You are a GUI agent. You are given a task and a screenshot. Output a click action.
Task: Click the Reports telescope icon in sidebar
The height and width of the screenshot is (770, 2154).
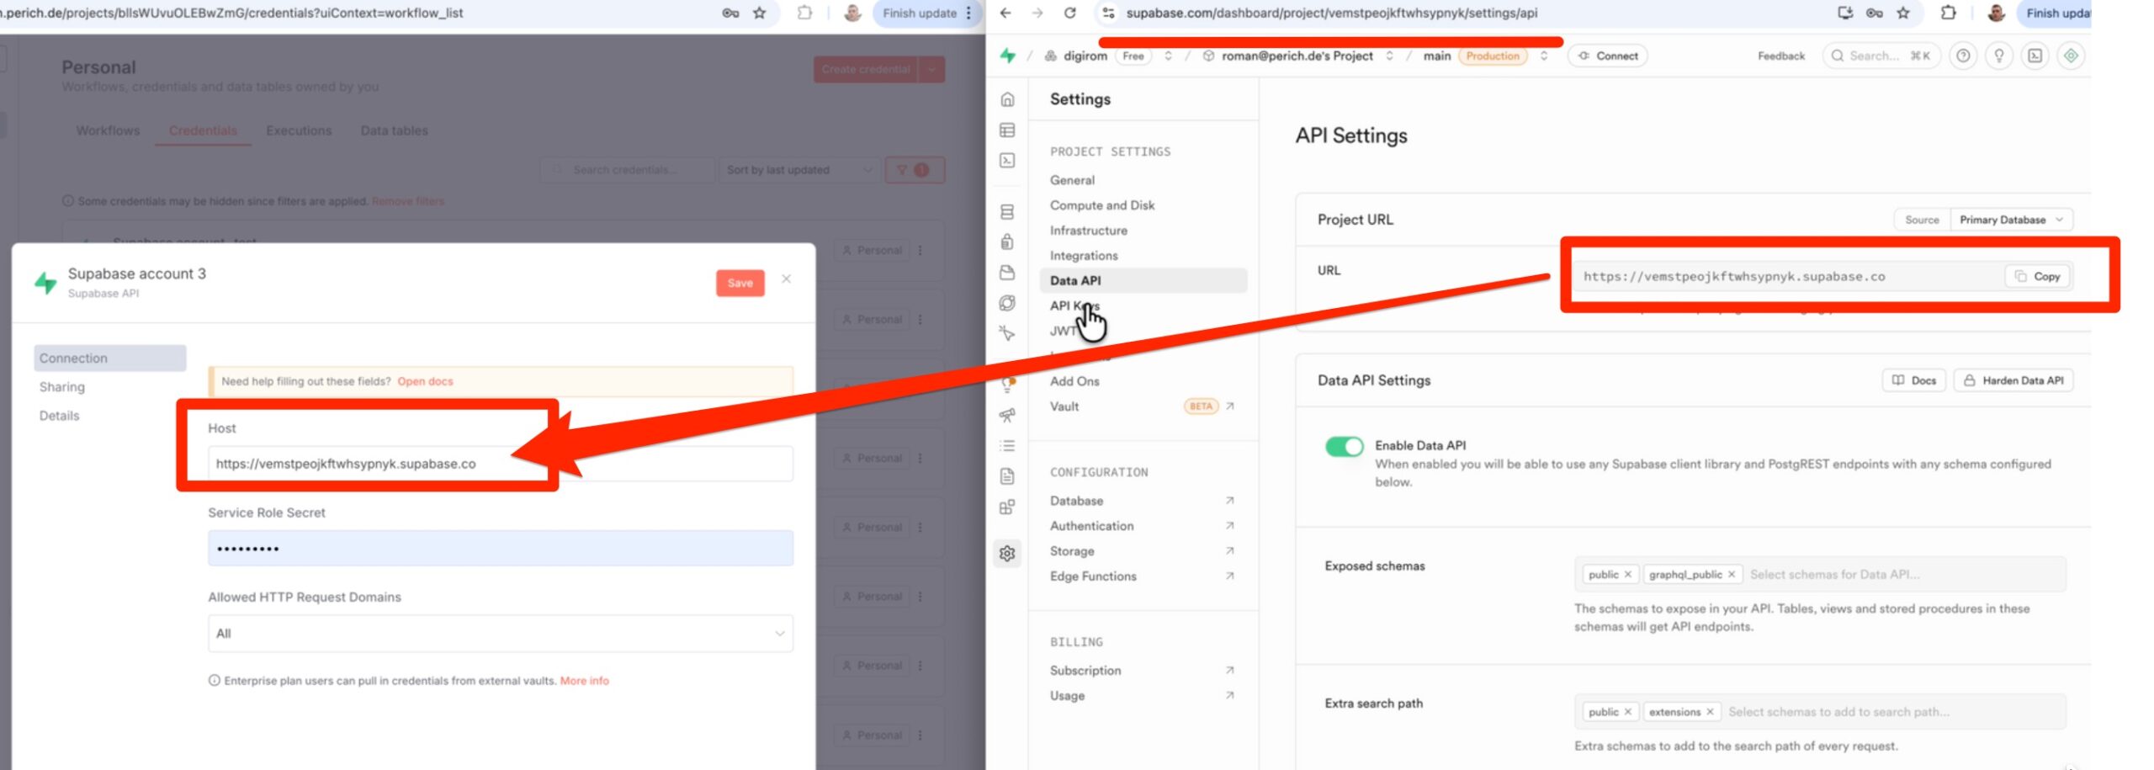click(1007, 416)
